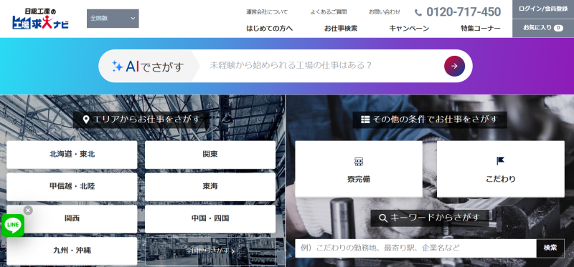Select 中国・四国 area
Screen dimensions: 574x267
point(210,219)
